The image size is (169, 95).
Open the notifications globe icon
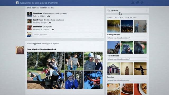pos(142,3)
